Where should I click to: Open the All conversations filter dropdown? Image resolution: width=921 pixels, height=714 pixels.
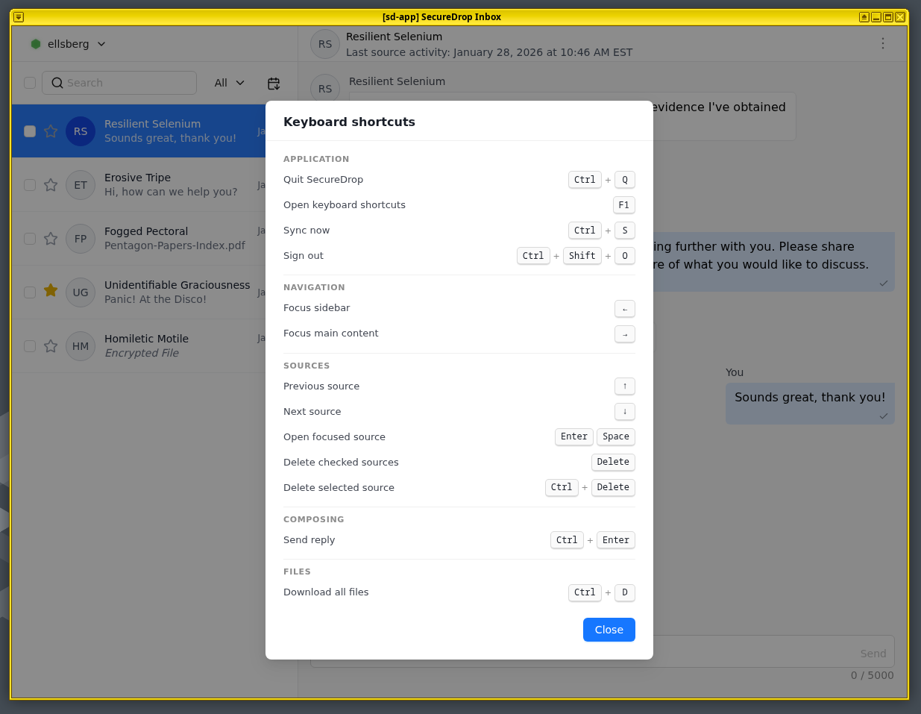pos(227,83)
